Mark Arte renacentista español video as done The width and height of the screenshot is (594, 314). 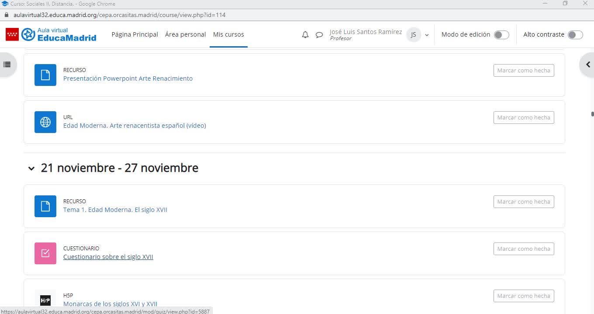pos(524,117)
